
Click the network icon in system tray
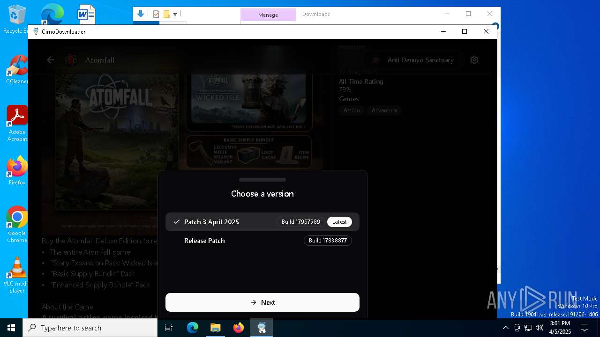528,328
